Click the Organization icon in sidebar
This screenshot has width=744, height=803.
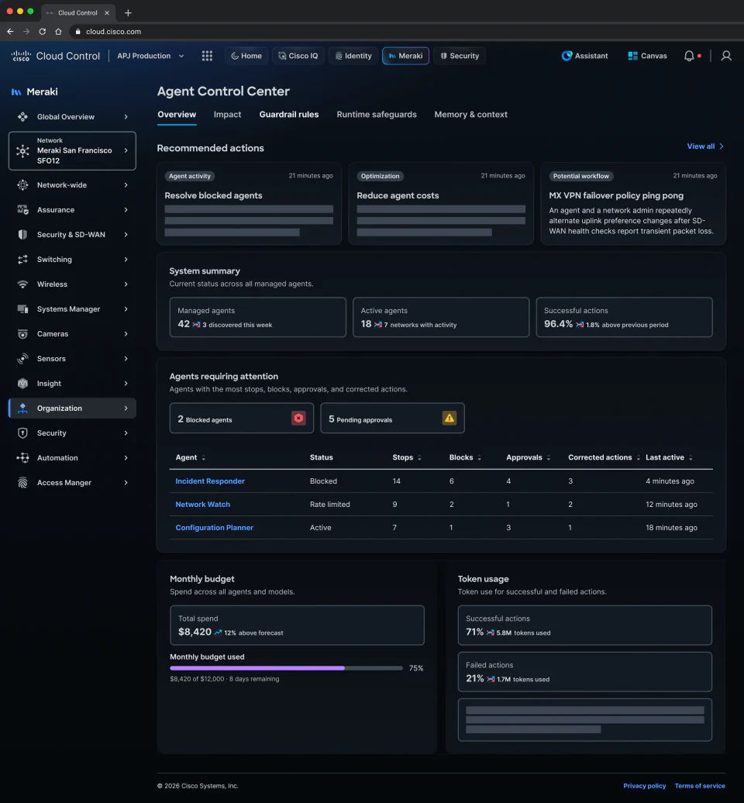22,408
